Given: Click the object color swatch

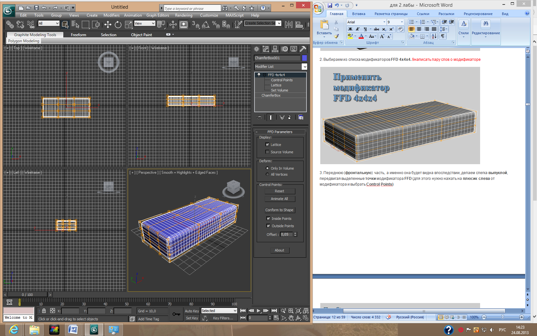Looking at the screenshot, I should [x=304, y=58].
